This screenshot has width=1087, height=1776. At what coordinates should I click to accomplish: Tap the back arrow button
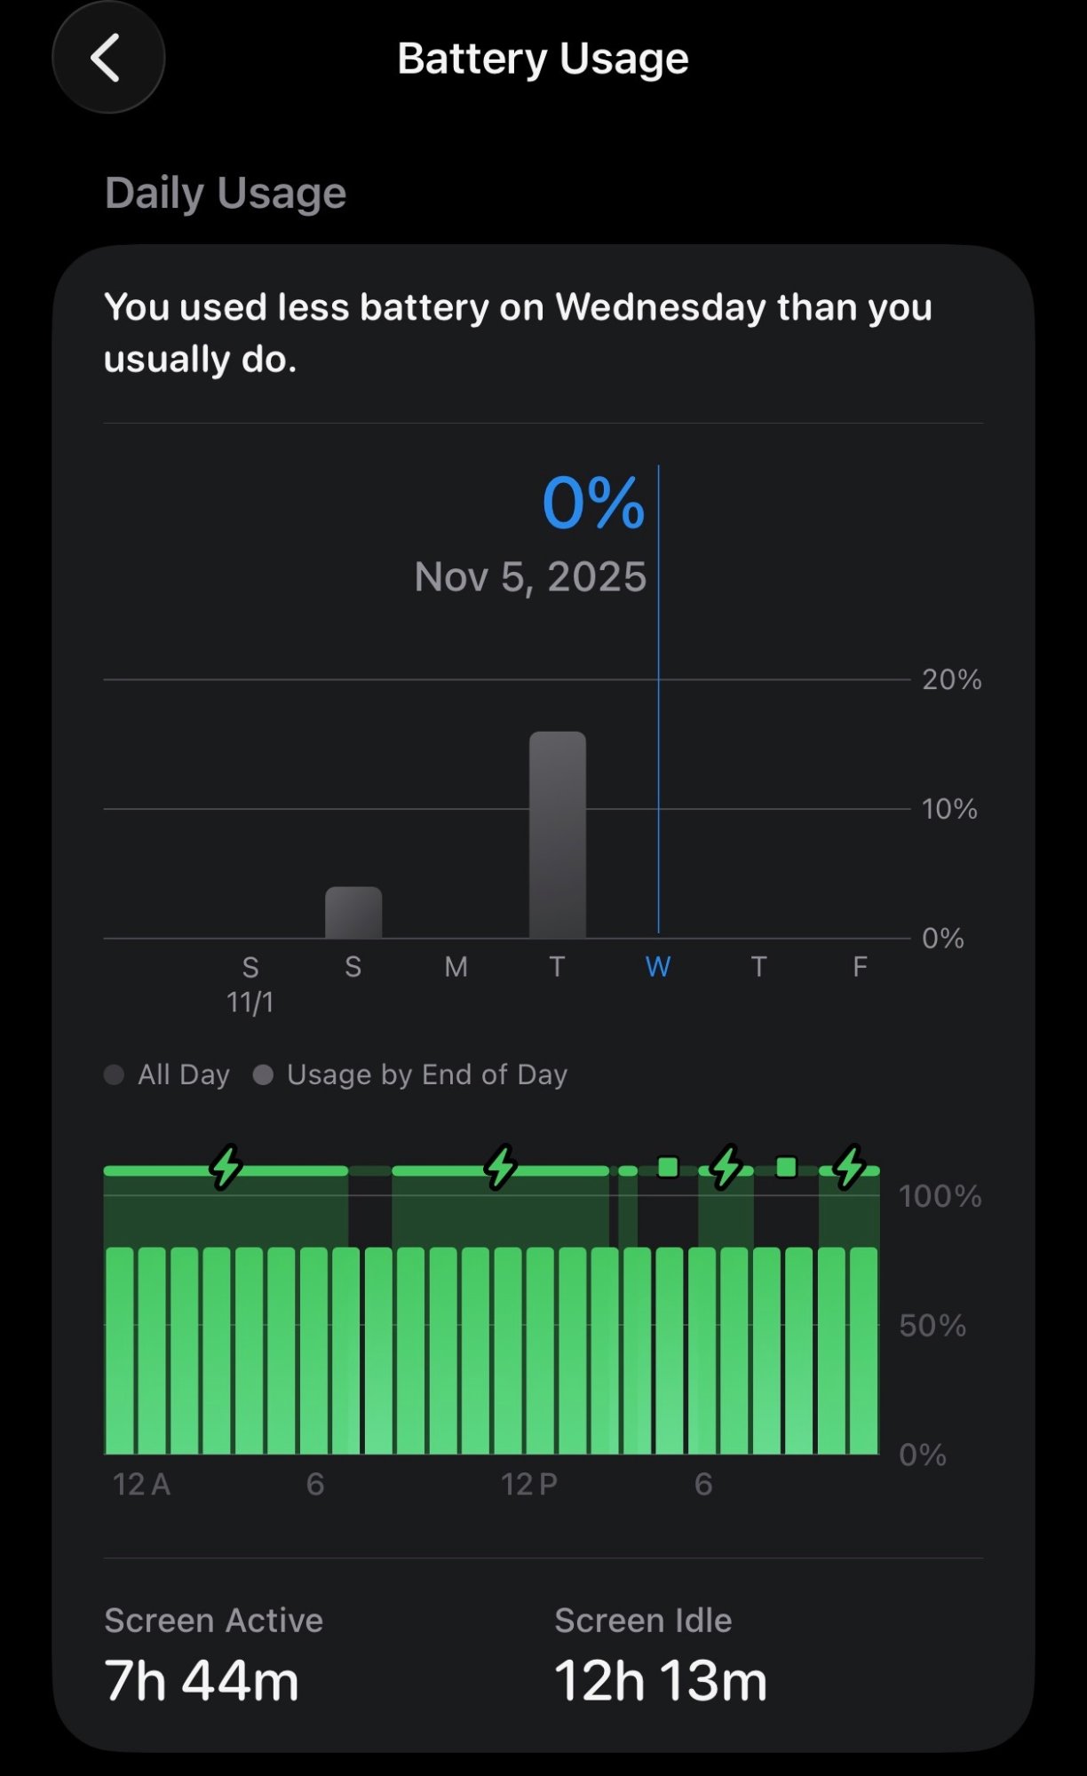point(107,59)
